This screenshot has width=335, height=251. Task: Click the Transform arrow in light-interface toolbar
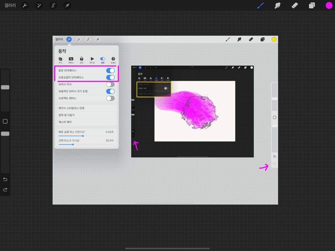[98, 39]
